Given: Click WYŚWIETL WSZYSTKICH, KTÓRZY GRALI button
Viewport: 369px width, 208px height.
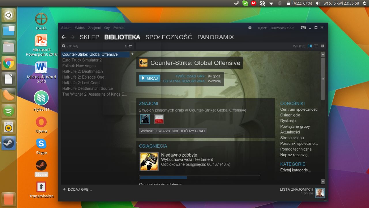Looking at the screenshot, I should pos(173,131).
